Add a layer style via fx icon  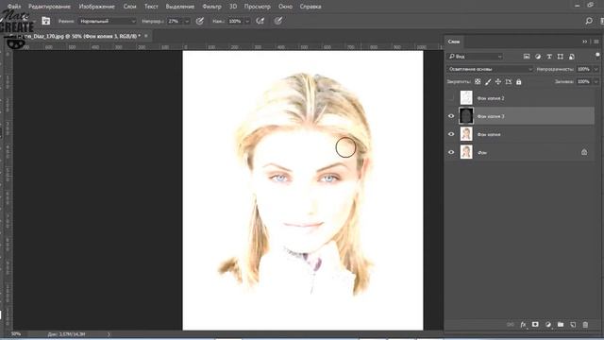pyautogui.click(x=523, y=325)
